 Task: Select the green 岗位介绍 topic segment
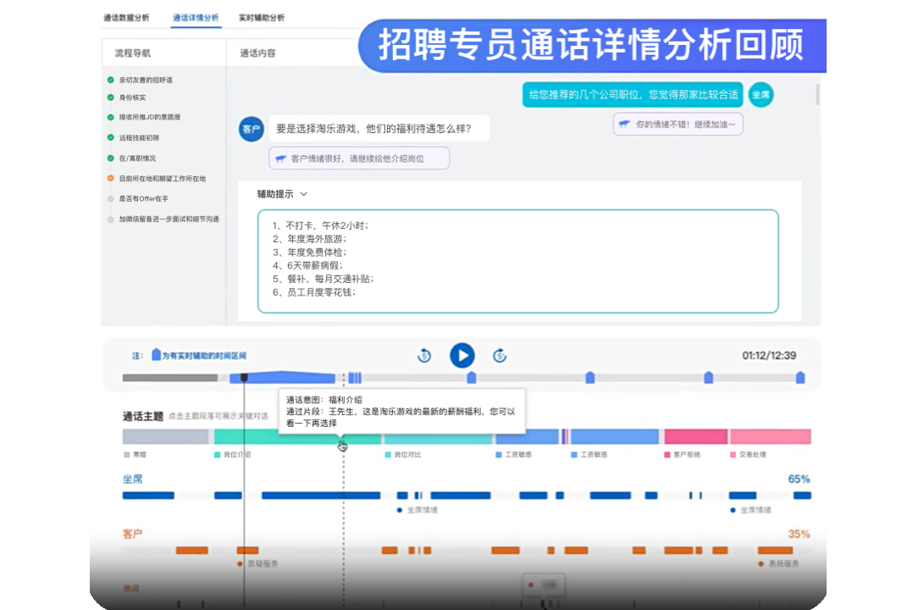pos(297,436)
